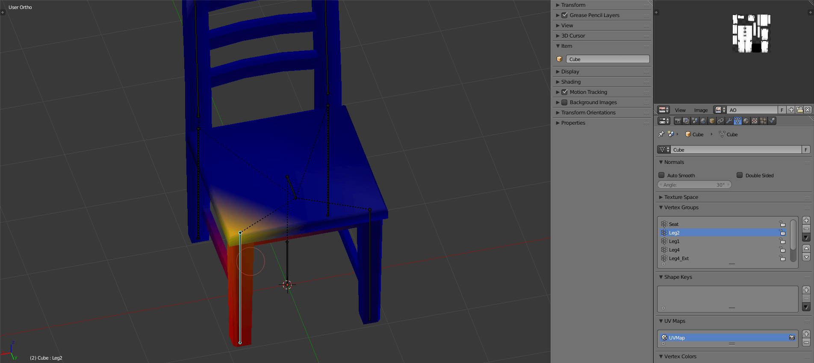Open the Image menu in UV editor
The width and height of the screenshot is (814, 363).
click(701, 110)
